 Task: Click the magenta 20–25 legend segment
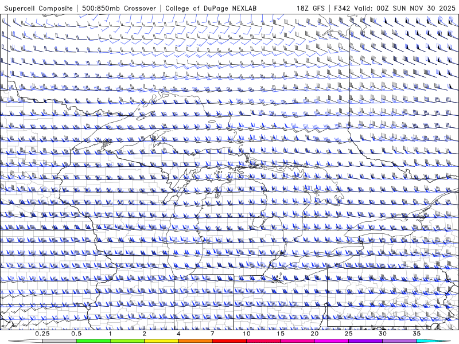coord(332,341)
